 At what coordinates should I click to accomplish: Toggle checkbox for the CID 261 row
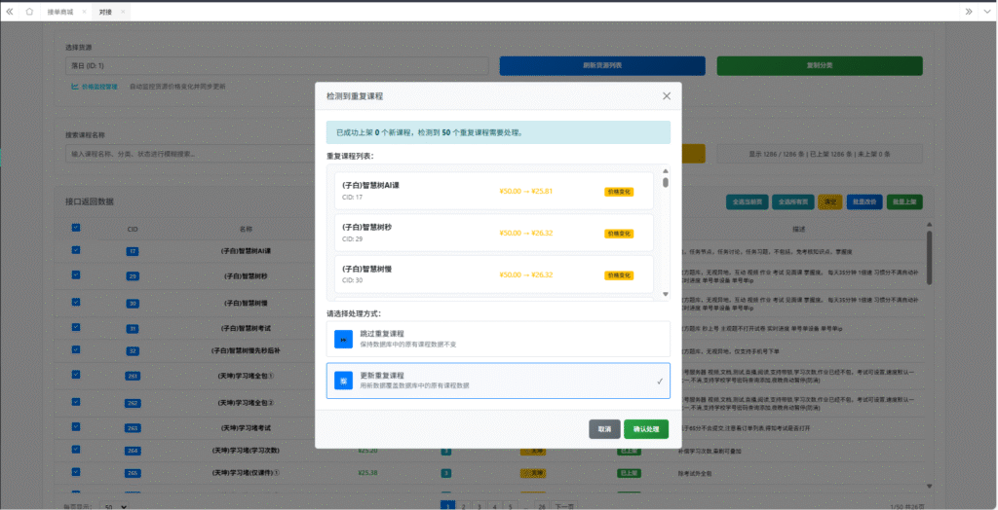(x=76, y=376)
